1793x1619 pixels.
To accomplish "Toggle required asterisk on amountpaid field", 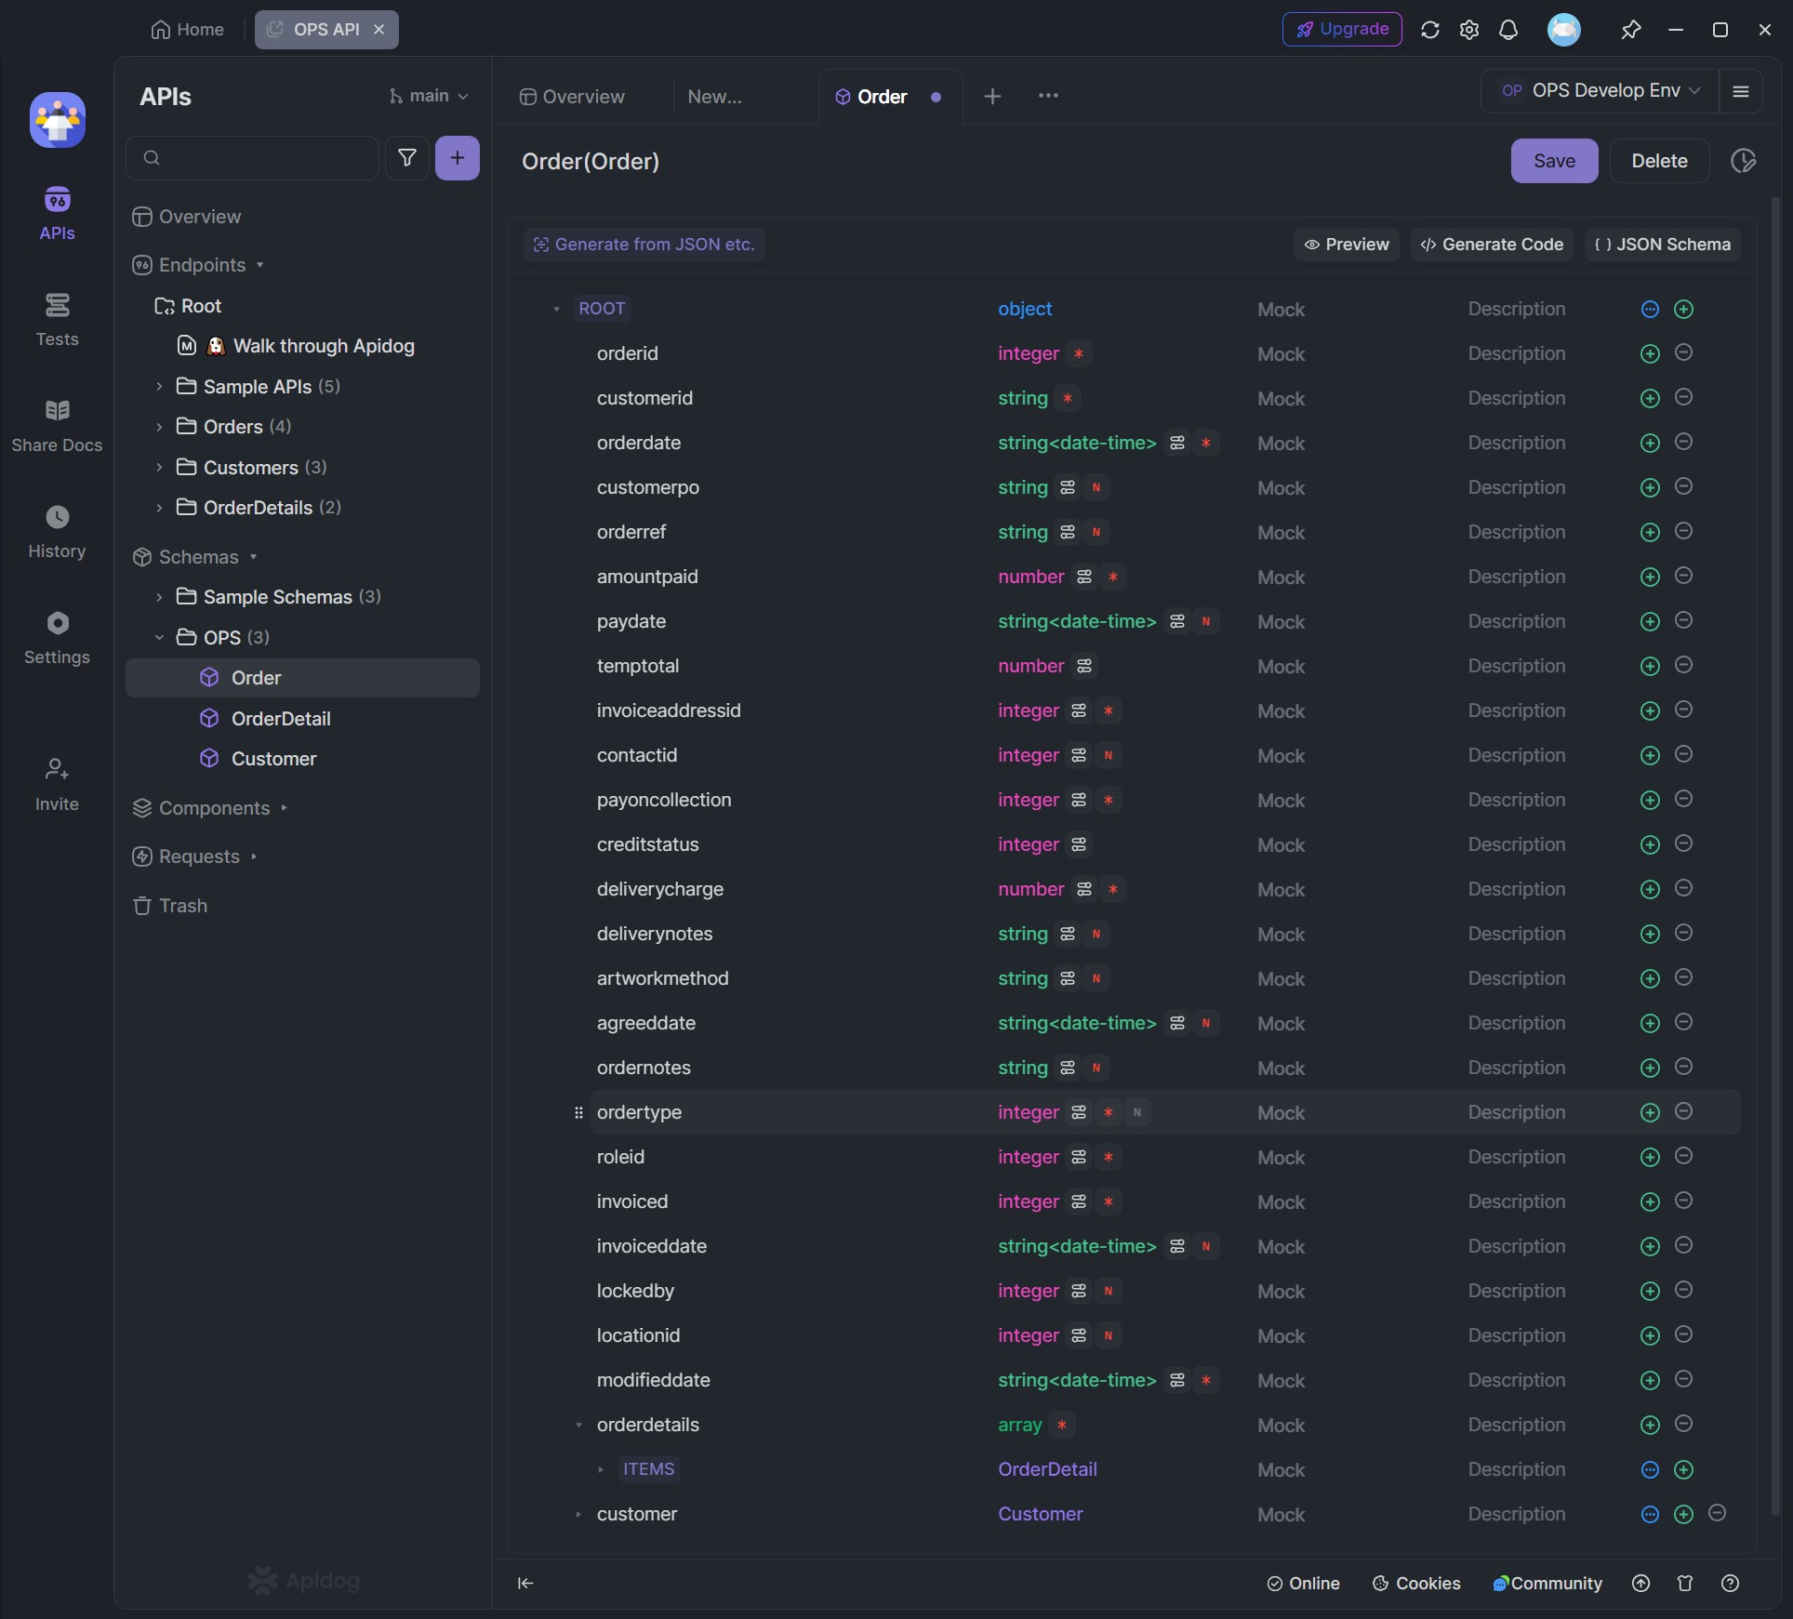I will (x=1113, y=577).
